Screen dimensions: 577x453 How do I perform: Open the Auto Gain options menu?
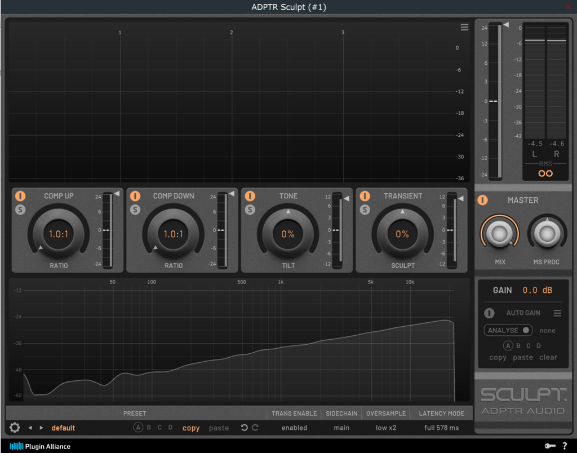pyautogui.click(x=557, y=313)
